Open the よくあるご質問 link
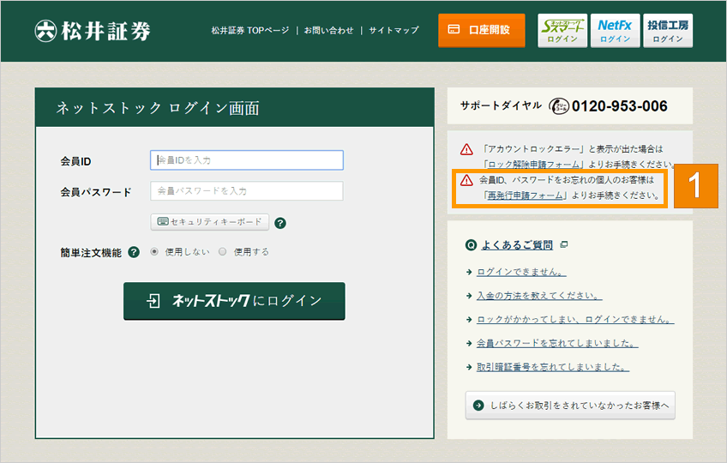Viewport: 727px width, 463px height. click(517, 244)
